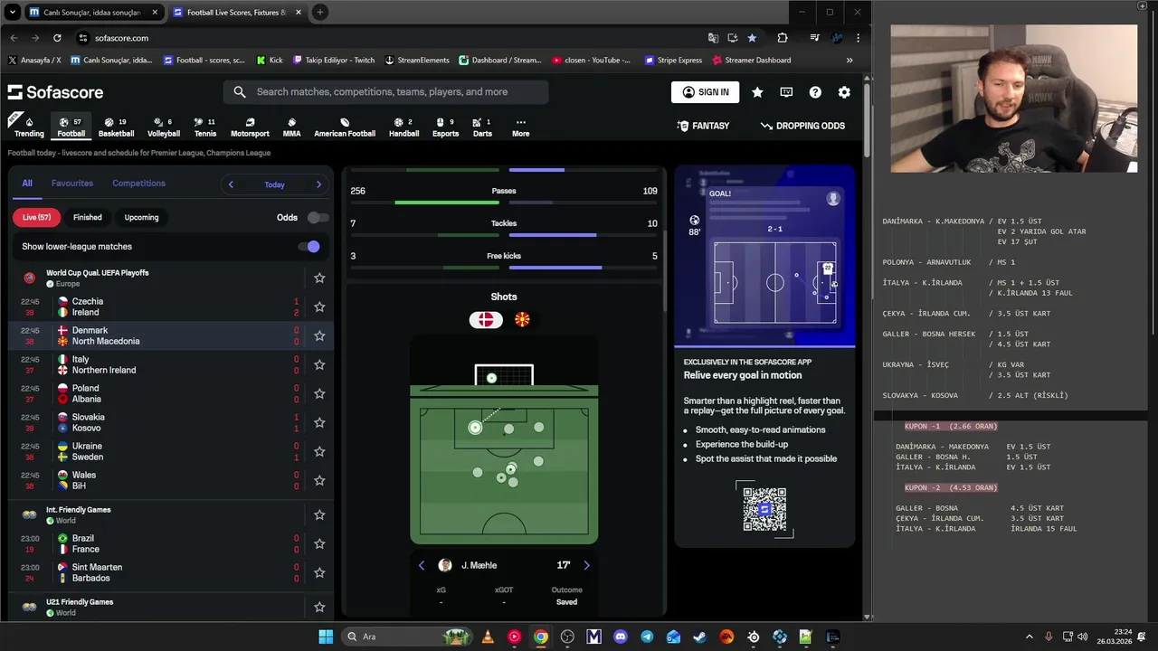1158x651 pixels.
Task: Favourite the Czechia vs Ireland match
Action: tap(319, 307)
